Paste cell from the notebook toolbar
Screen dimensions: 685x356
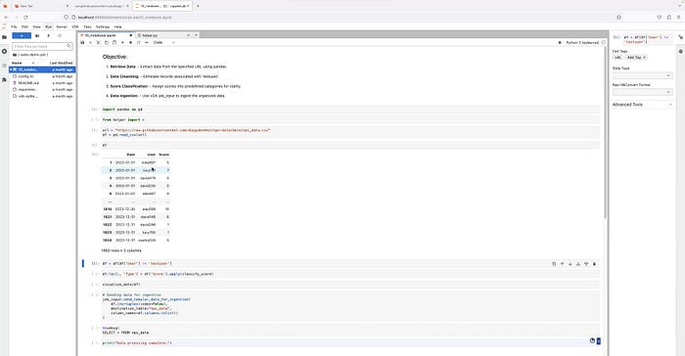click(114, 42)
